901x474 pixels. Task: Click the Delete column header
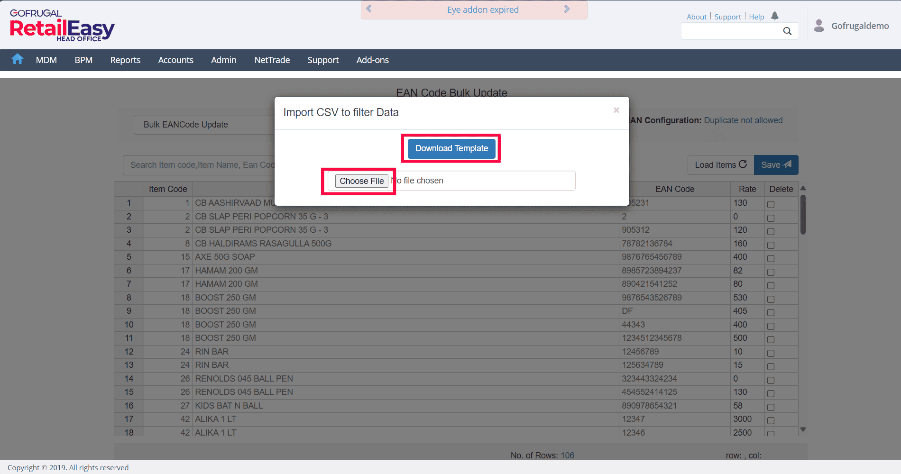click(x=781, y=189)
